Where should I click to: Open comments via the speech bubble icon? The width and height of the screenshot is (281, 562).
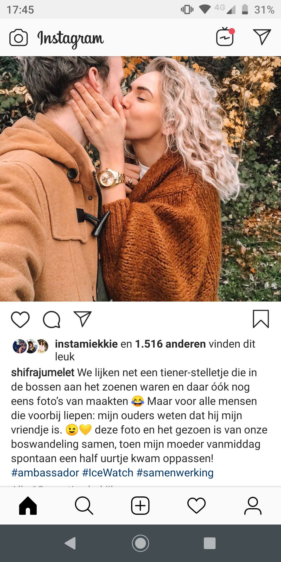[52, 319]
